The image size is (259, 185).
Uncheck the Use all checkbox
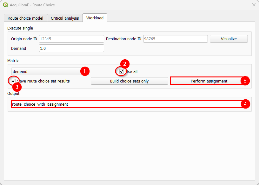point(122,71)
